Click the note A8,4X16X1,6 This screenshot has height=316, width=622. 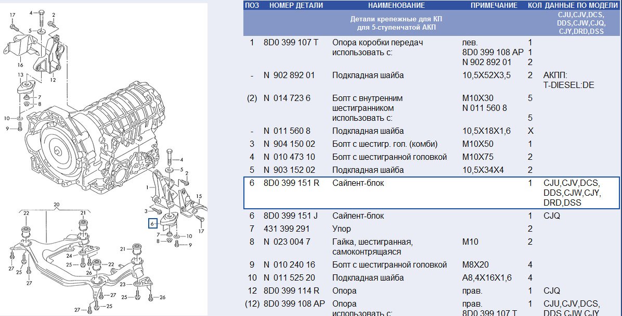coord(487,278)
